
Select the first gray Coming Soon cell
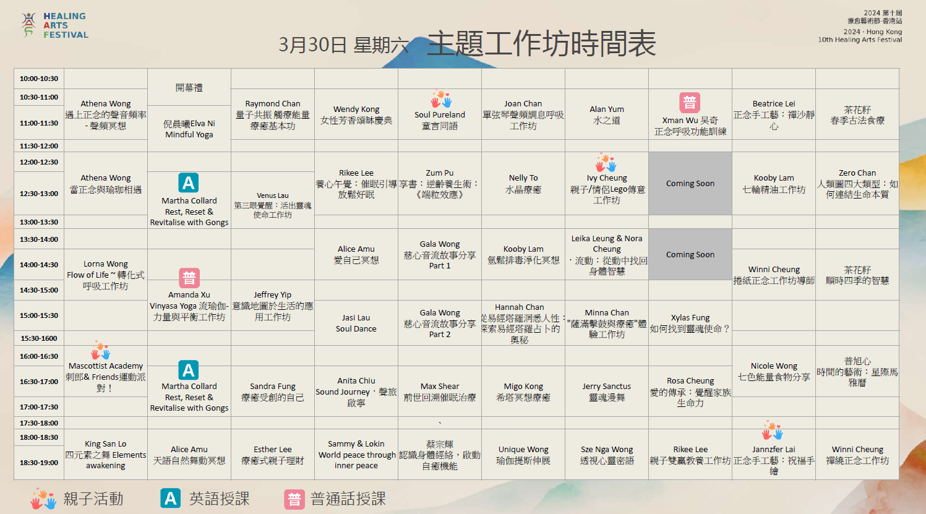[x=690, y=183]
